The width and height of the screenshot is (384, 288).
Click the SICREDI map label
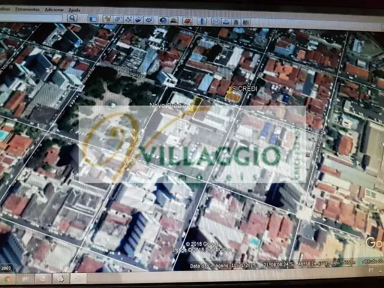click(244, 89)
